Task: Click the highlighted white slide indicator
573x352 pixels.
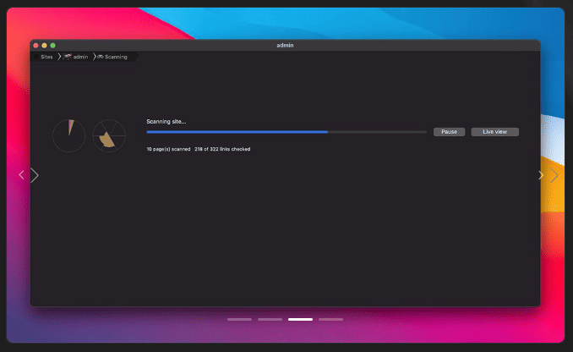Action: tap(300, 320)
